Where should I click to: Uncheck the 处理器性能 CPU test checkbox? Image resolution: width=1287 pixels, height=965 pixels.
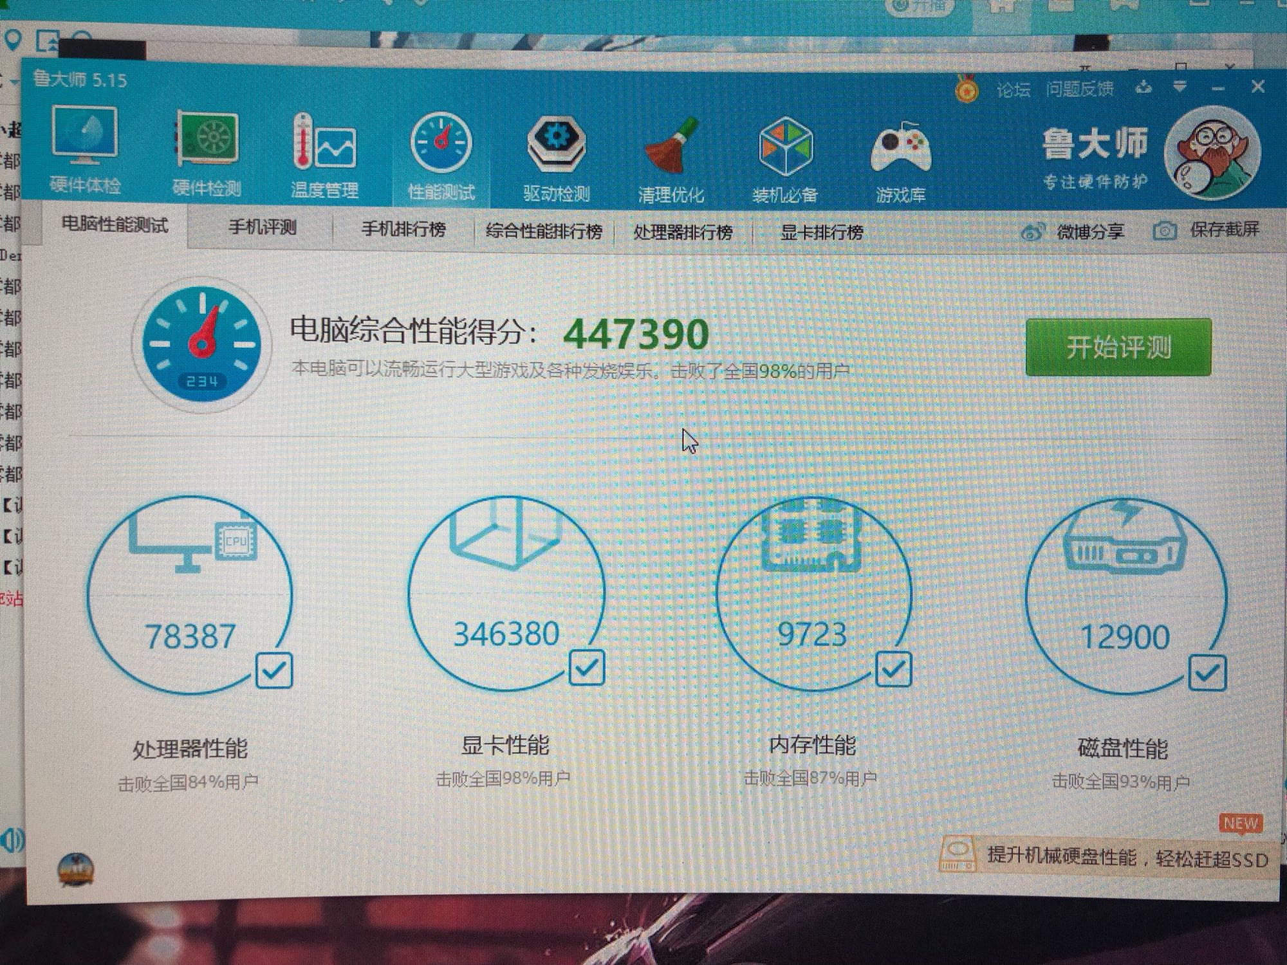click(x=274, y=670)
